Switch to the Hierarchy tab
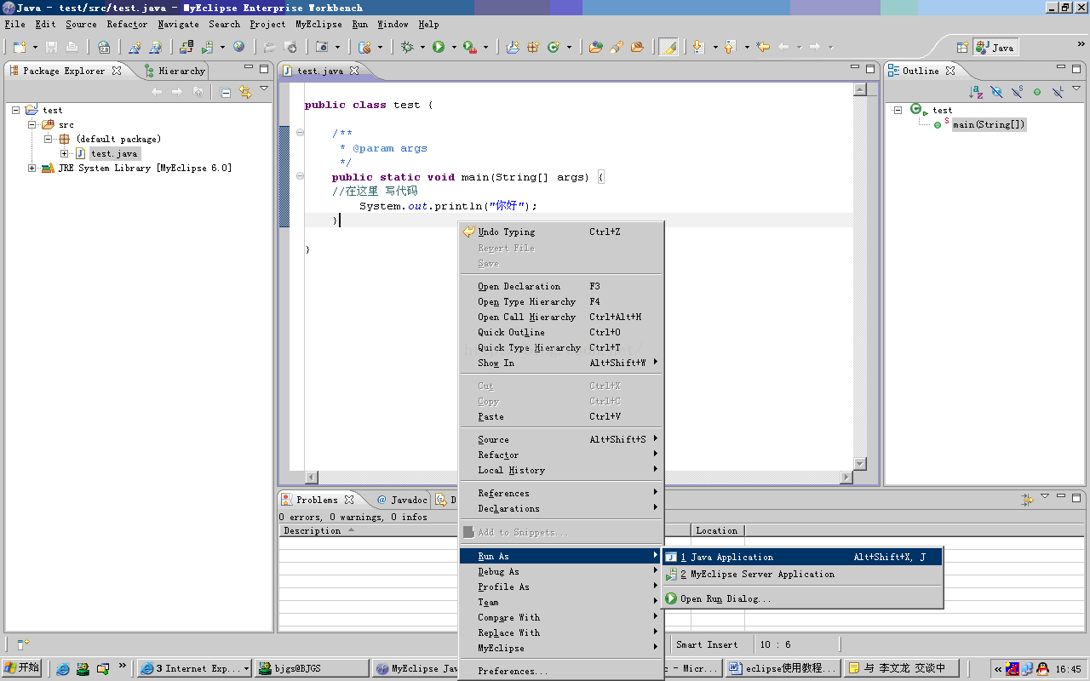The image size is (1090, 681). pyautogui.click(x=175, y=71)
